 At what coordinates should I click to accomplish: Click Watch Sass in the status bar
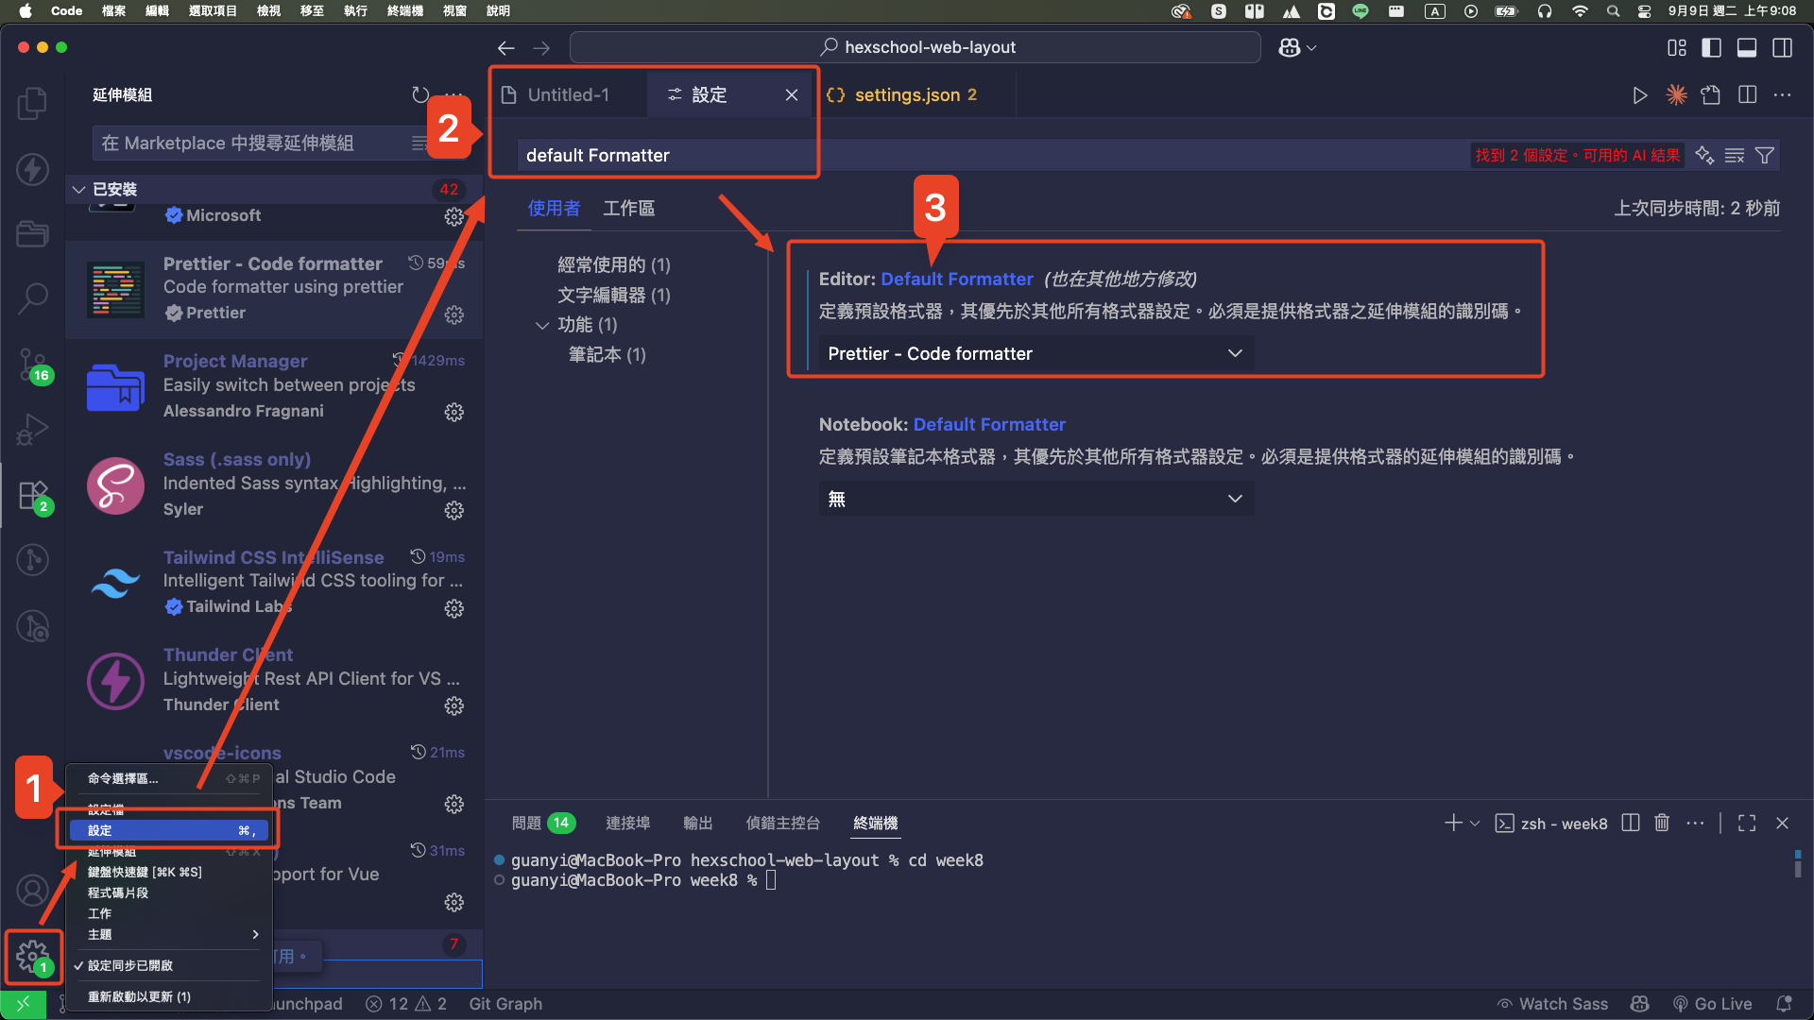[1552, 1004]
